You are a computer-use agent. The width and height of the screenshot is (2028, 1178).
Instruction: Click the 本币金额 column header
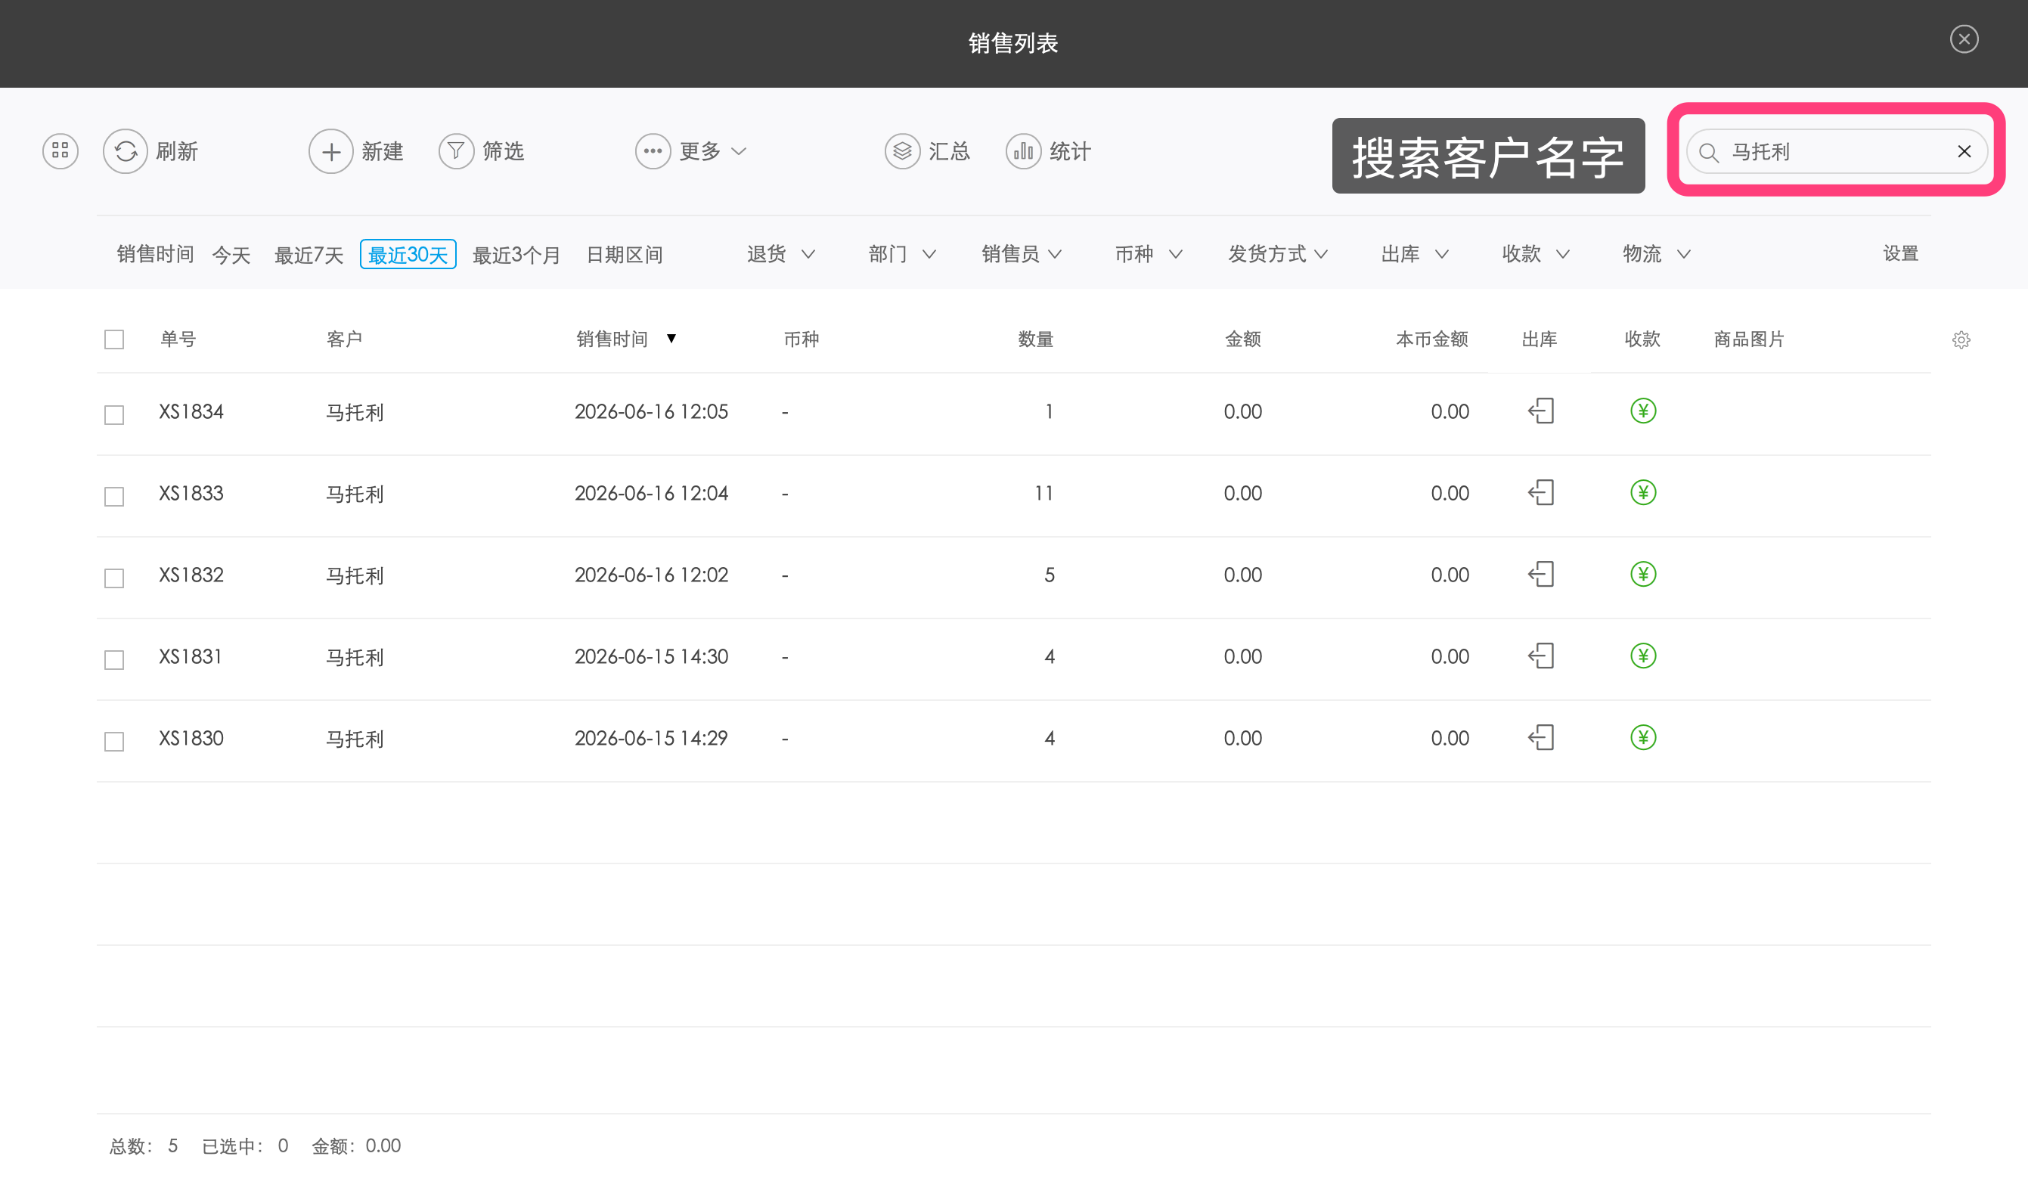tap(1431, 339)
